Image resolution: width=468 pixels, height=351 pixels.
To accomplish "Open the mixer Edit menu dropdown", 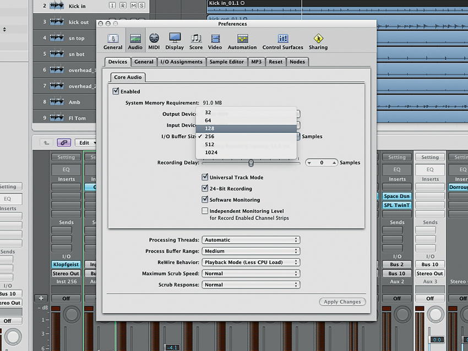I will point(86,142).
